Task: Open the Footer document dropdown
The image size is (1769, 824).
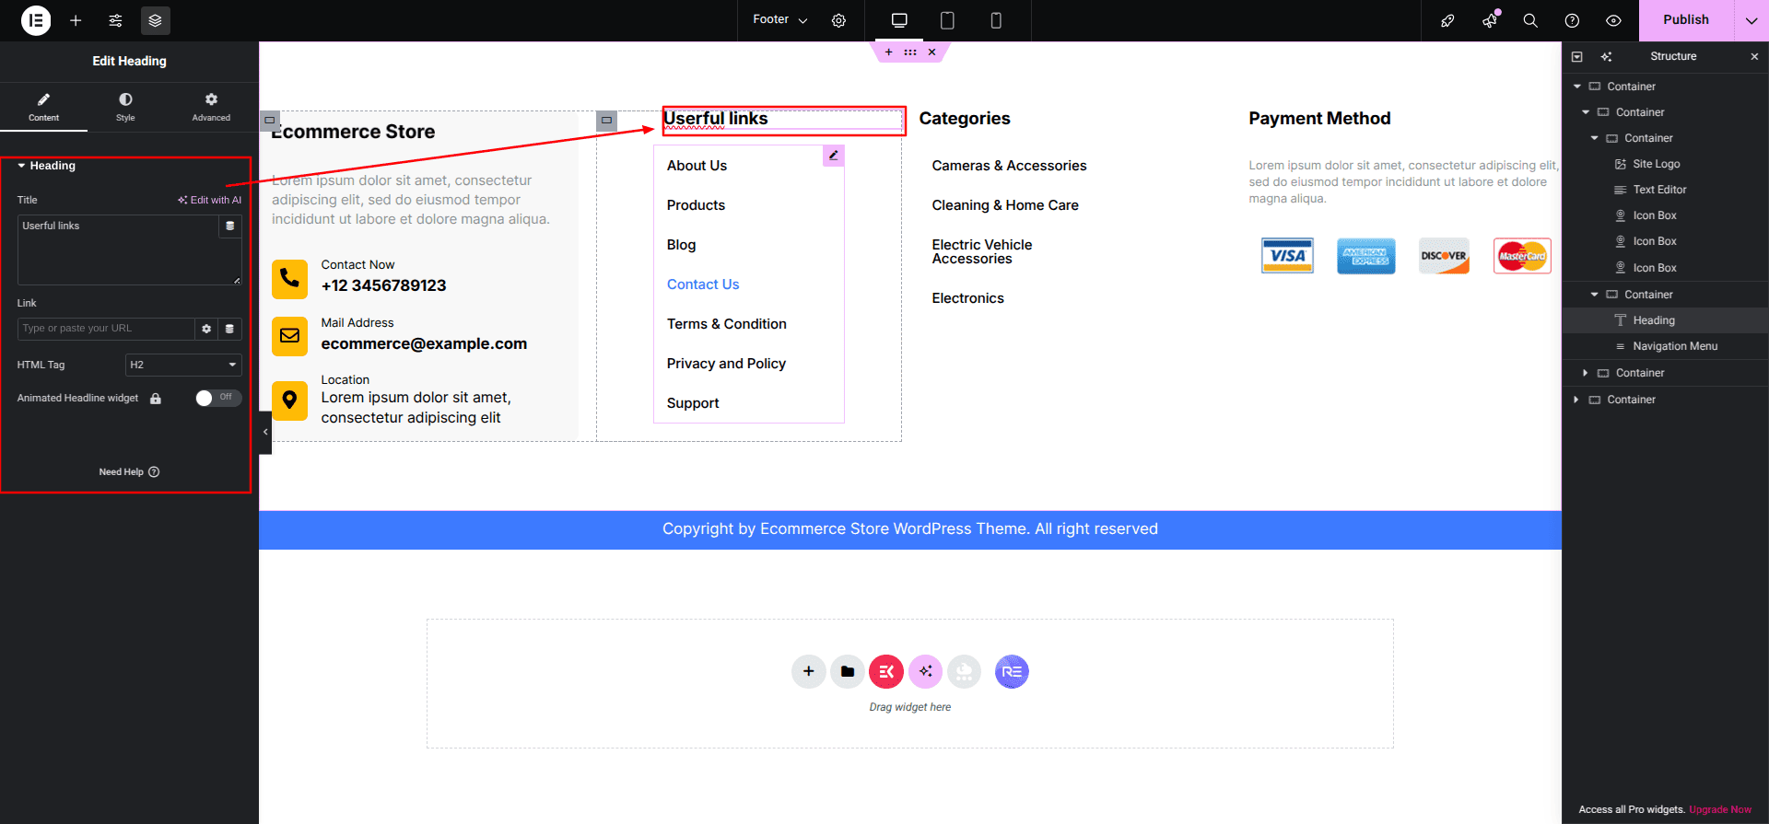Action: point(780,20)
